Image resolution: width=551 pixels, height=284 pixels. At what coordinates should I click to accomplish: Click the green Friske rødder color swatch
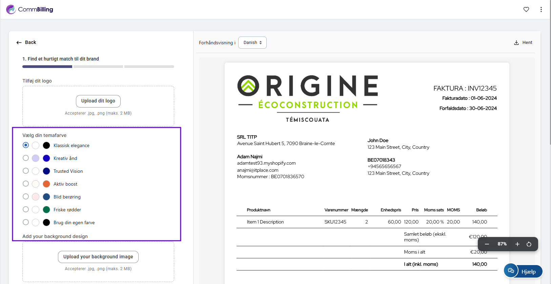pos(46,210)
